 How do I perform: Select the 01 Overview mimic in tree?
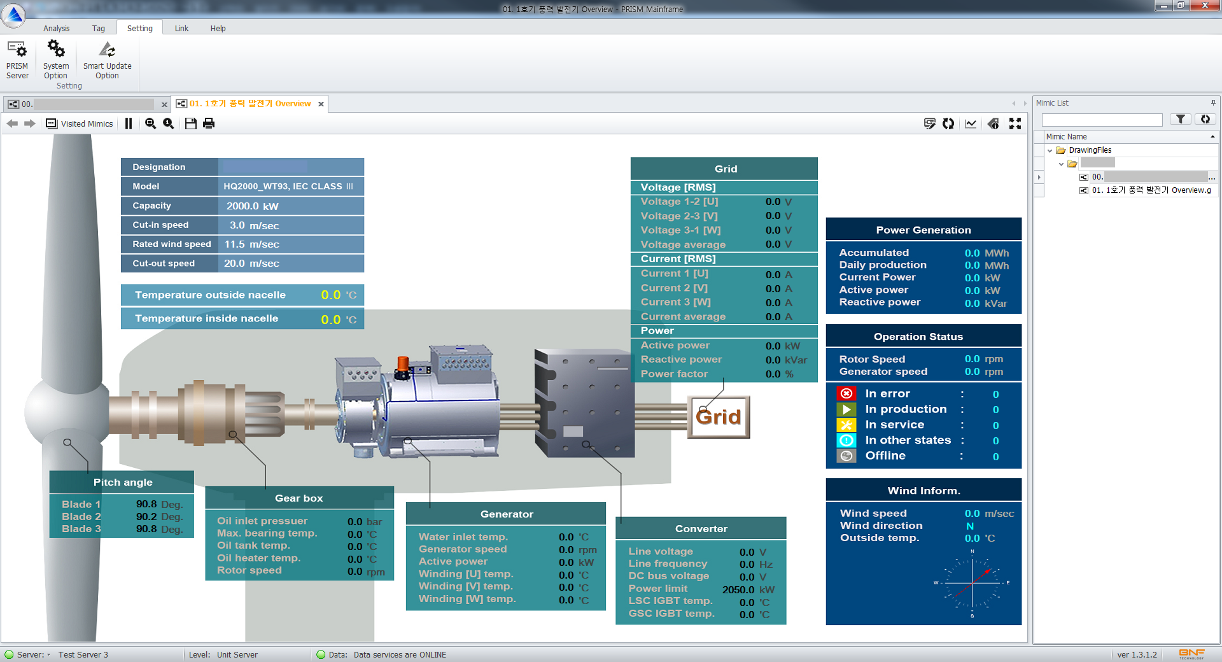(1151, 190)
